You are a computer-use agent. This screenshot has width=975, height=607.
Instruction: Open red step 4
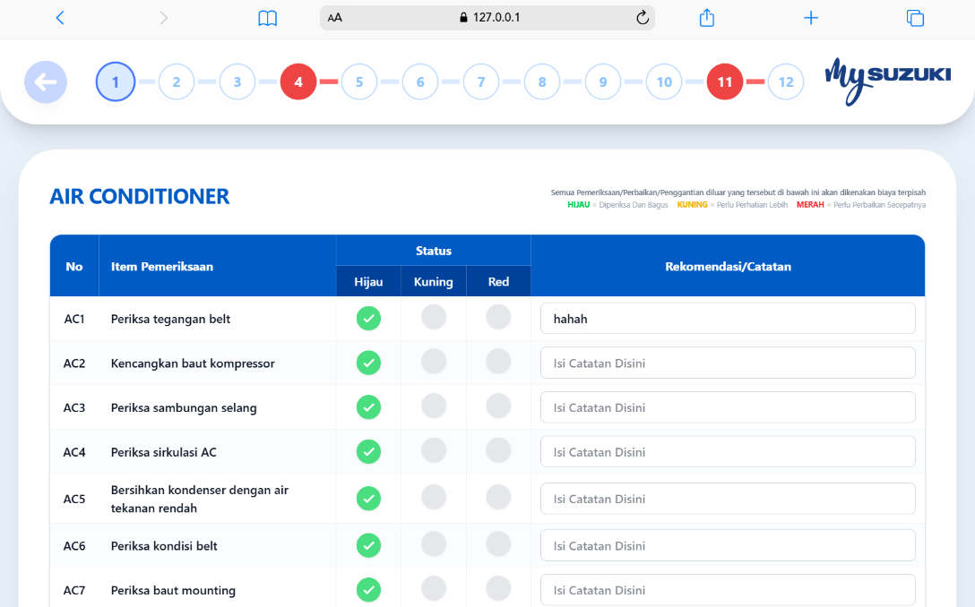(x=298, y=82)
